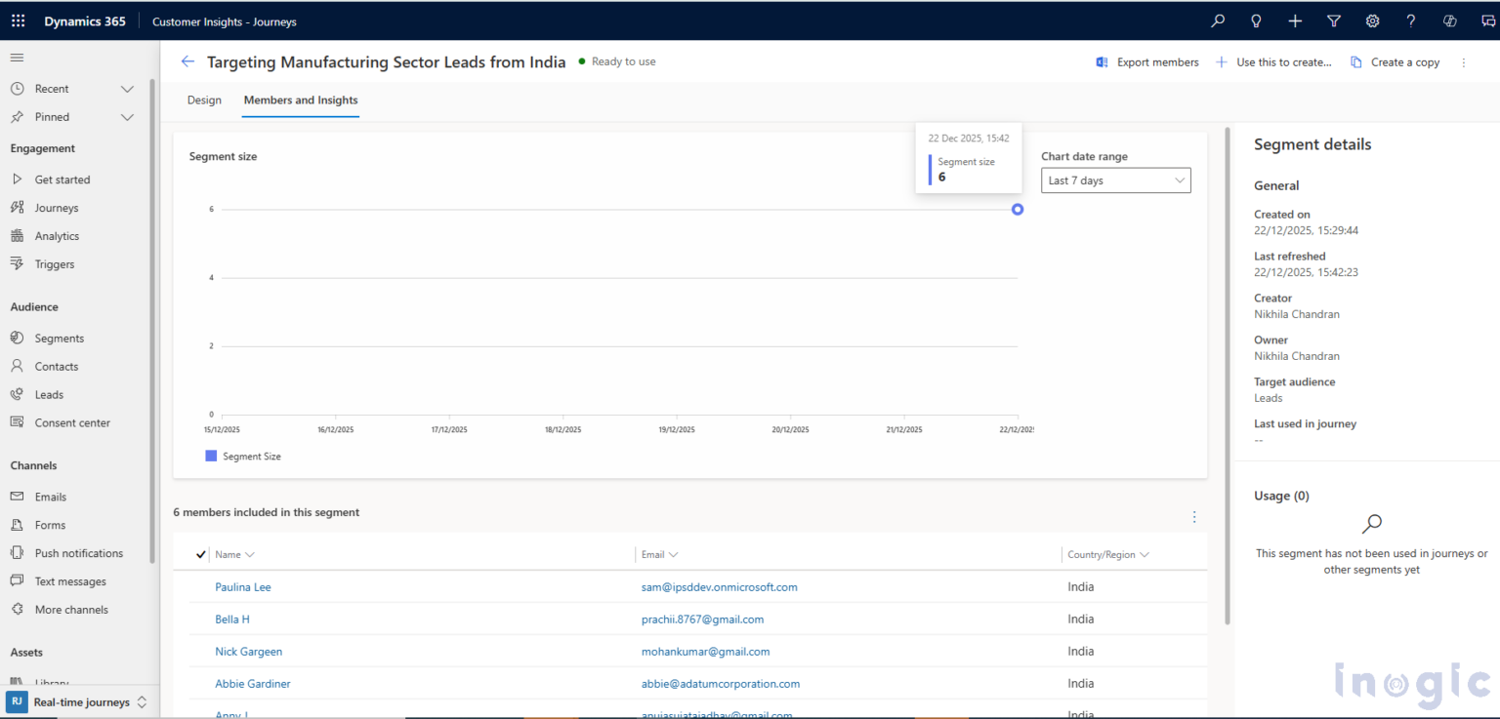This screenshot has width=1500, height=719.
Task: Collapse the Recent section
Action: [x=127, y=88]
